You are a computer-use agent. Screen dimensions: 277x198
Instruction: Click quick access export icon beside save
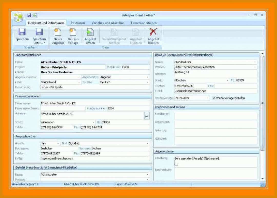(x=35, y=15)
